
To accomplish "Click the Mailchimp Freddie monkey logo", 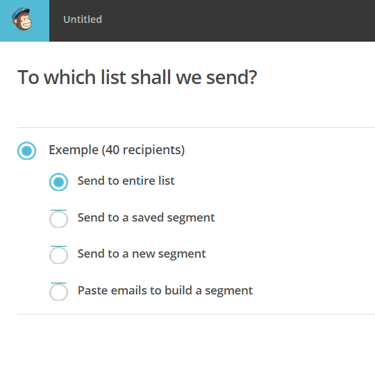I will [x=22, y=19].
